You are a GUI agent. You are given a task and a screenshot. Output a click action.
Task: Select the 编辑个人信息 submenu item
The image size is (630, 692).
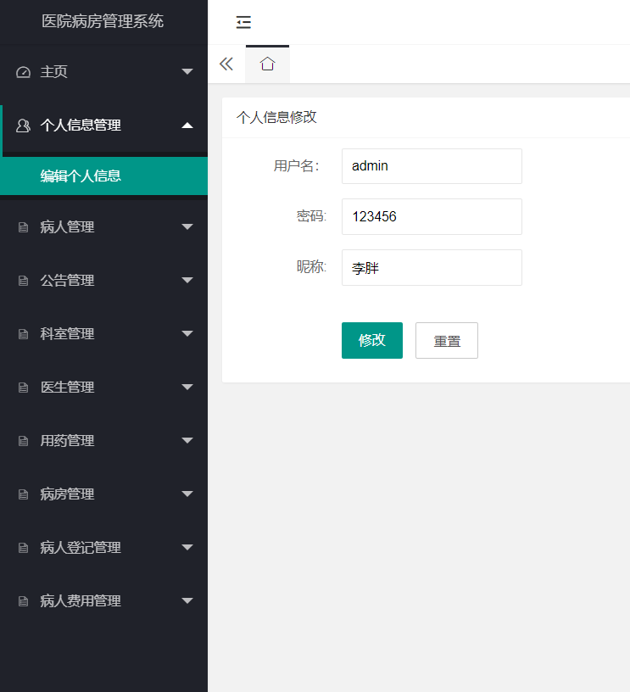[103, 176]
